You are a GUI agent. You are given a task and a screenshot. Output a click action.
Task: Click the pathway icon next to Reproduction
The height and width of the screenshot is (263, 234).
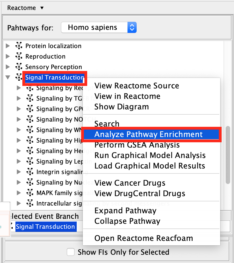19,57
